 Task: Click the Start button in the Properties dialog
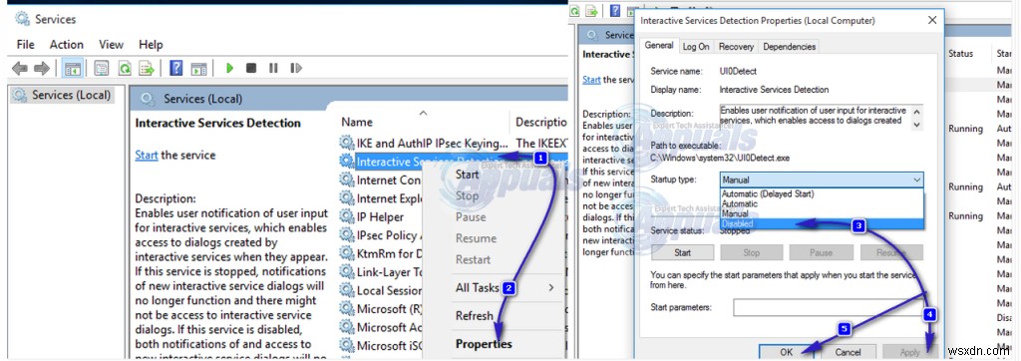pyautogui.click(x=682, y=253)
